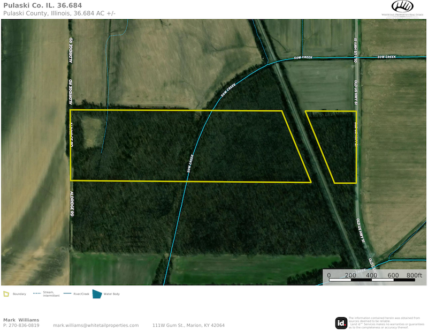Click the Water Body legend label text
The width and height of the screenshot is (428, 331).
pyautogui.click(x=111, y=294)
